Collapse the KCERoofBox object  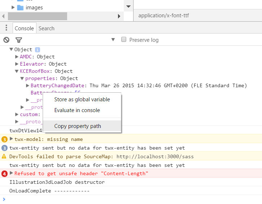click(17, 71)
